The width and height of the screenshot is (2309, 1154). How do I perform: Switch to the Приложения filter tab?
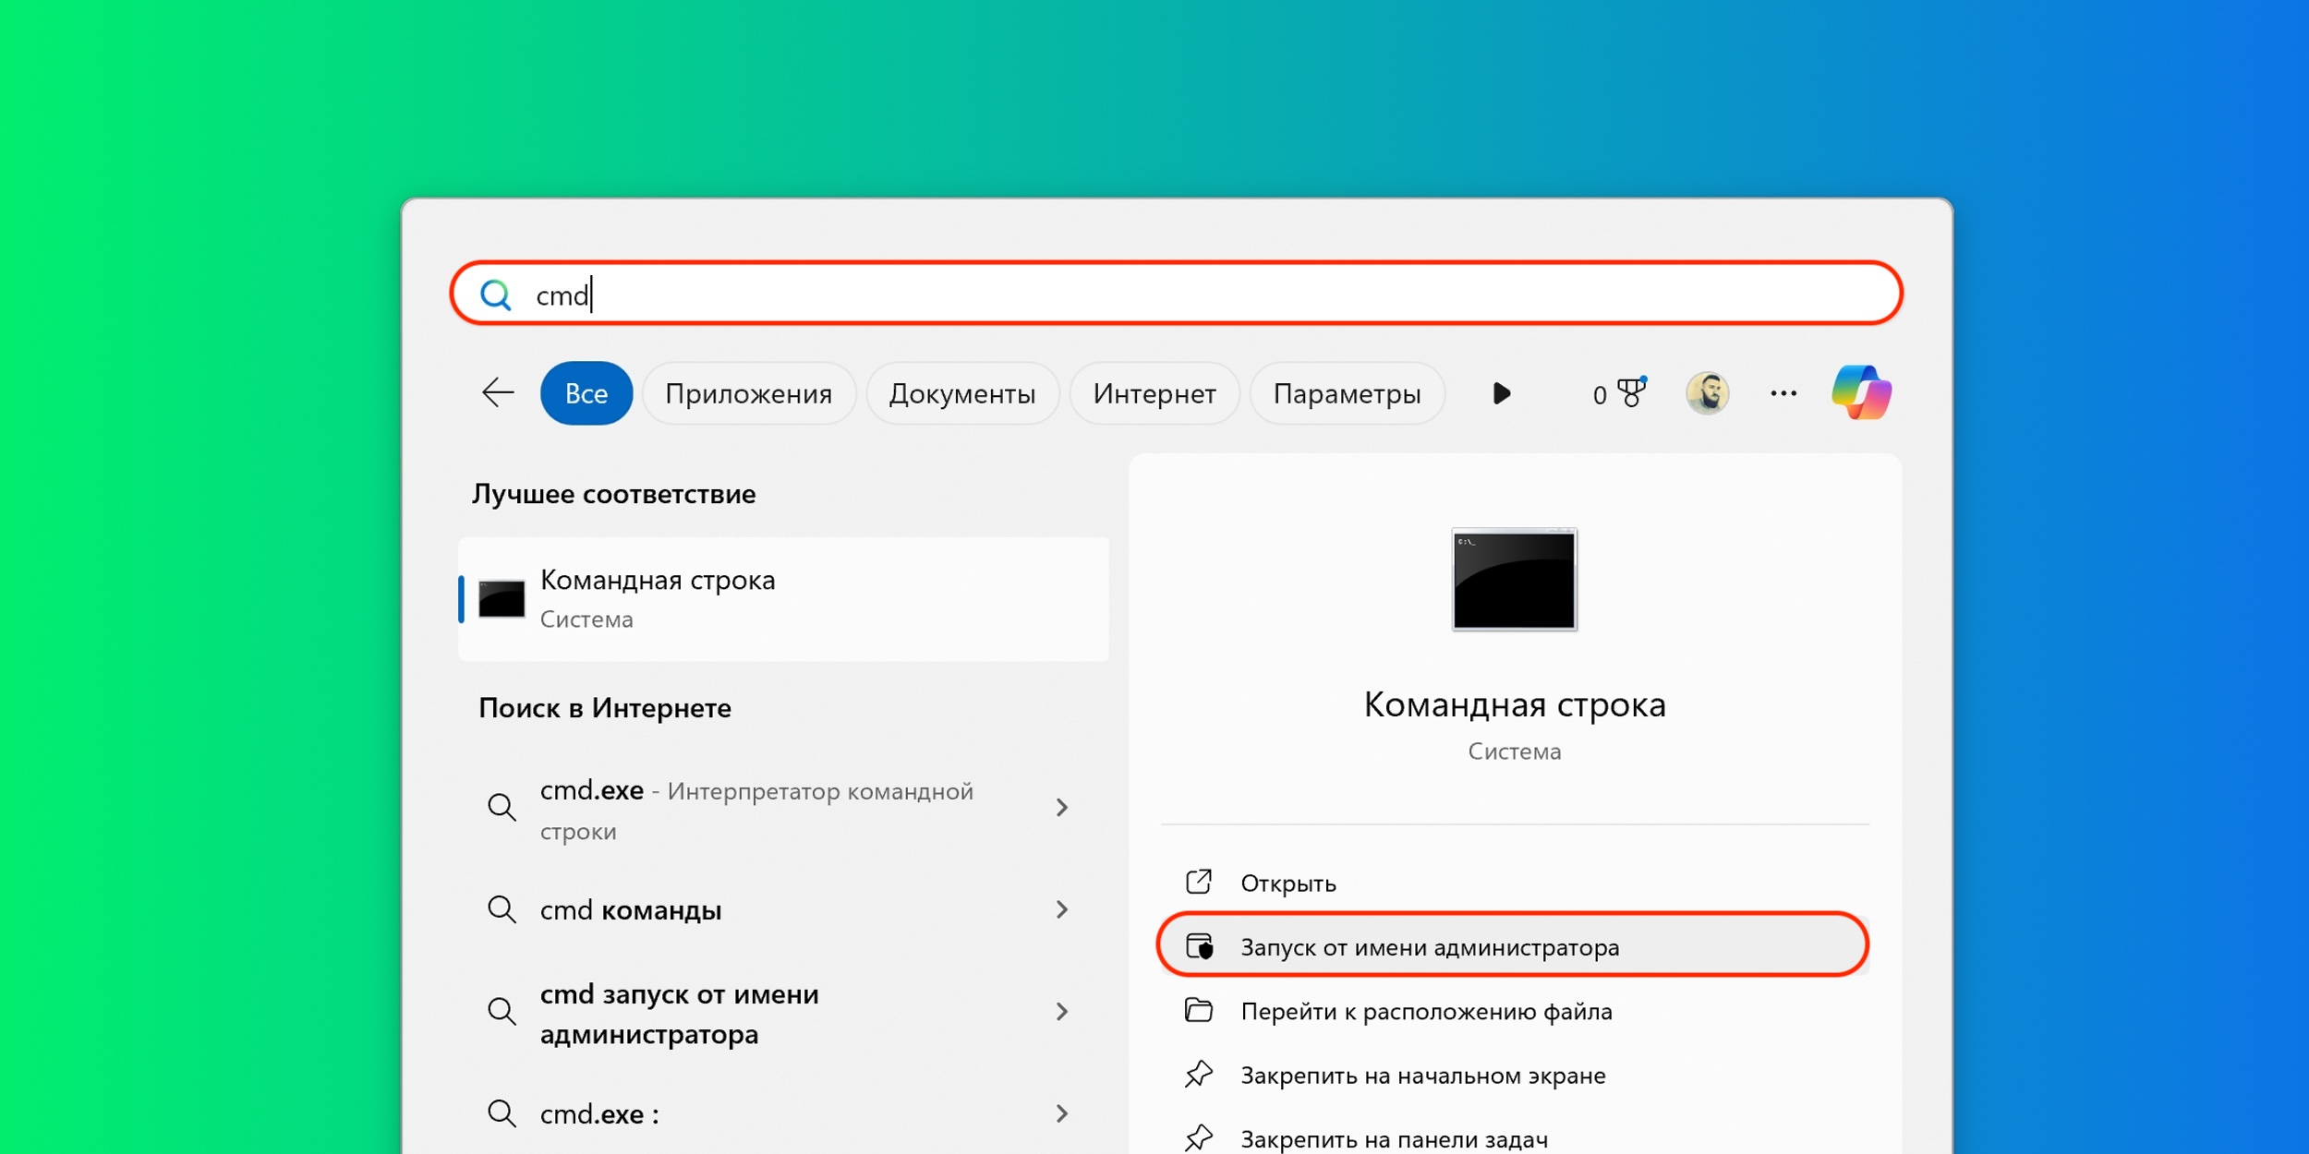749,393
